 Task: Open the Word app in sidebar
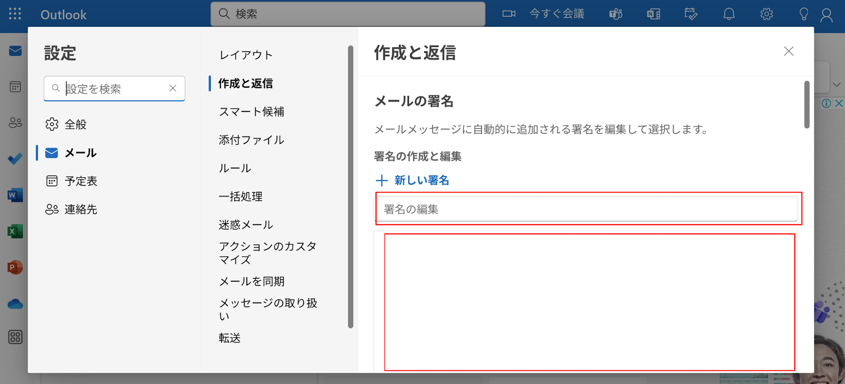pyautogui.click(x=15, y=195)
